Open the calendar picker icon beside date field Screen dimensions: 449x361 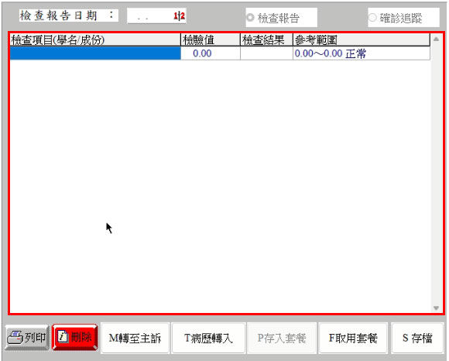pos(180,15)
